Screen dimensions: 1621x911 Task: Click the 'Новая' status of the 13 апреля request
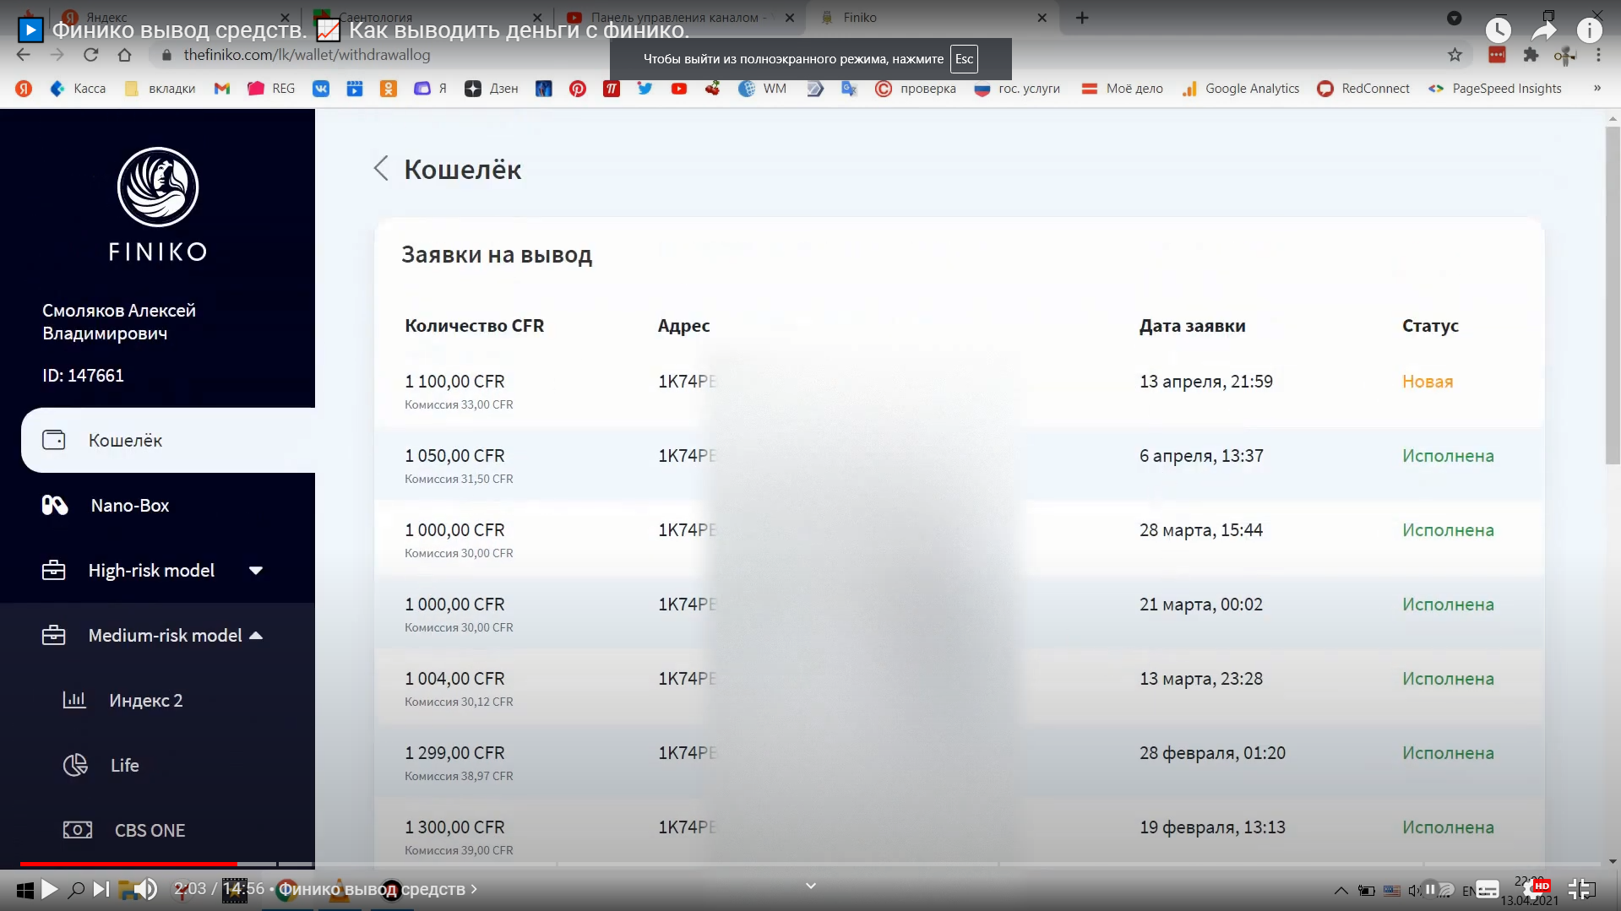click(x=1428, y=382)
